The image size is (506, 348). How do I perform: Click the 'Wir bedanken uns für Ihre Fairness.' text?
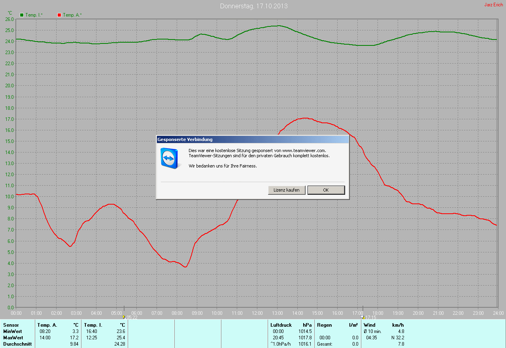(x=223, y=166)
